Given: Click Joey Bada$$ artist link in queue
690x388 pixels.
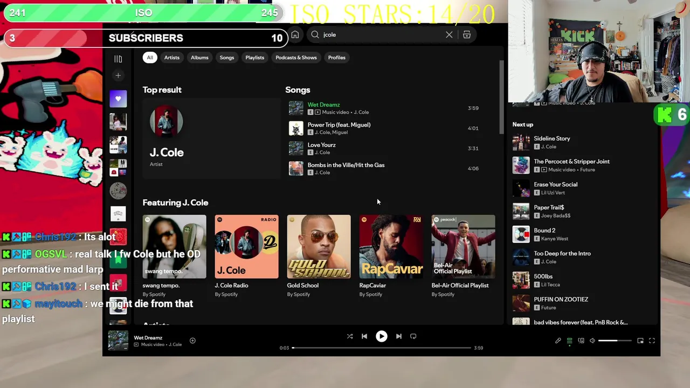Looking at the screenshot, I should point(556,216).
